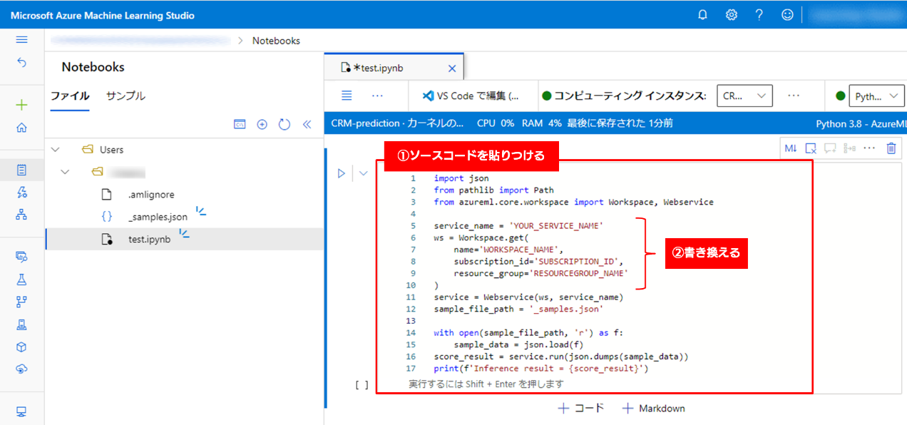Go to Home in the sidebar

click(21, 128)
